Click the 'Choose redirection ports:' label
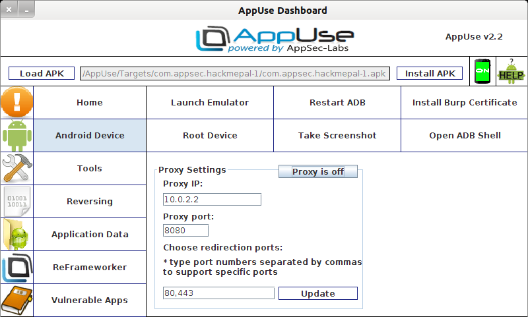Image resolution: width=528 pixels, height=317 pixels. pos(222,248)
